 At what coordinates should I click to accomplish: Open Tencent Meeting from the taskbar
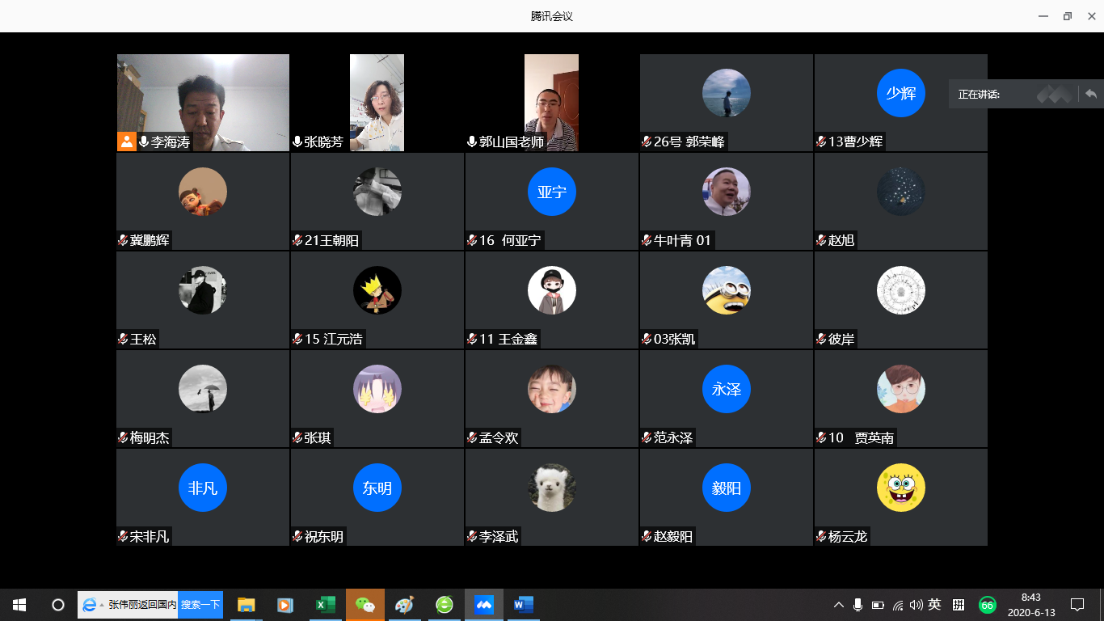pyautogui.click(x=484, y=605)
